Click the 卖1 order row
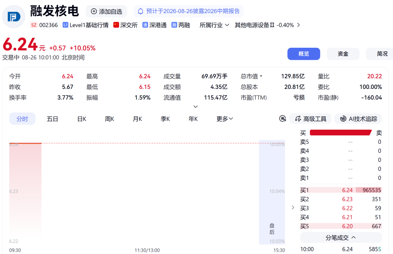Image resolution: width=393 pixels, height=254 pixels. tap(341, 178)
